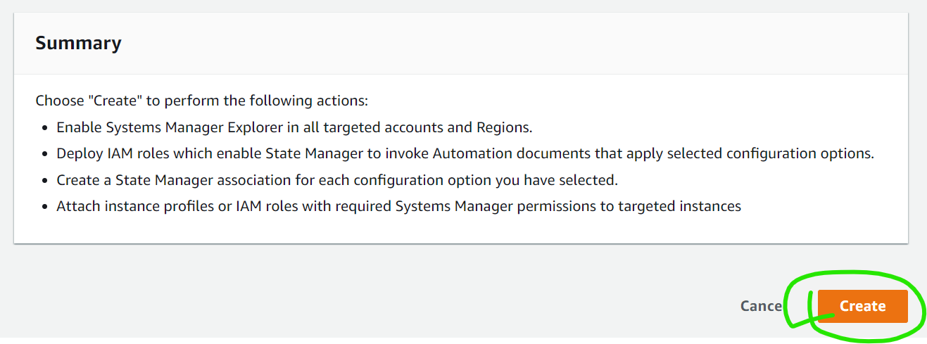Screen dimensions: 927x344
Task: Click bullet dot before "Enable Systems Manager Explorer"
Action: tap(44, 128)
